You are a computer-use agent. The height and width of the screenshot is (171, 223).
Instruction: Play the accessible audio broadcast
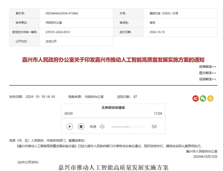click(x=70, y=126)
